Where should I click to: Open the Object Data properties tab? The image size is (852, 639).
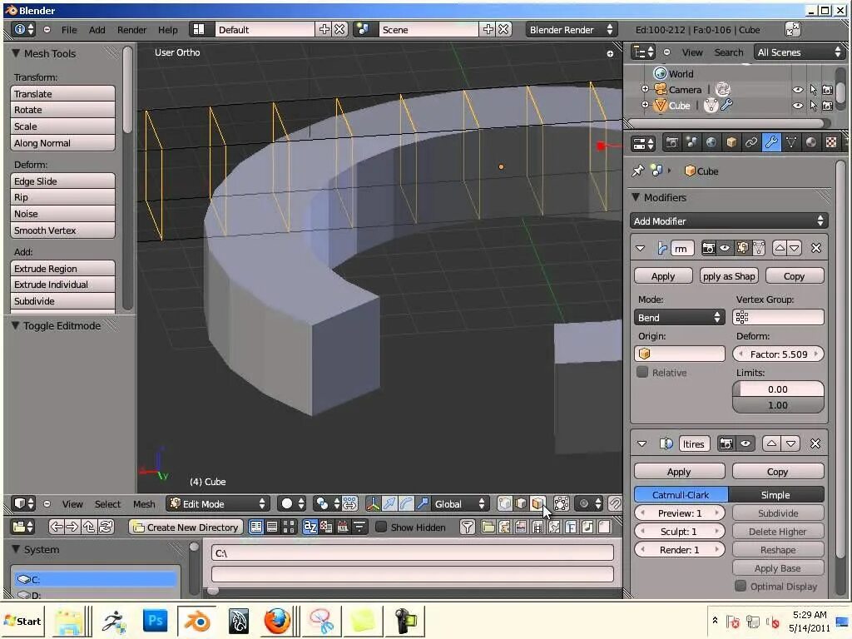(790, 143)
